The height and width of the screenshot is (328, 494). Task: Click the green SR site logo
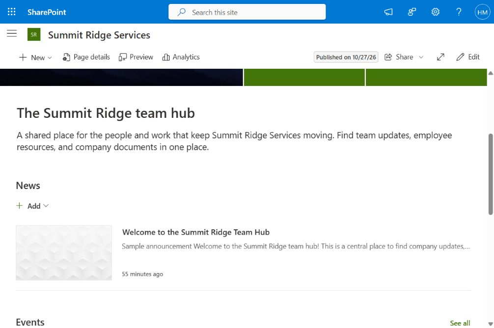tap(34, 35)
